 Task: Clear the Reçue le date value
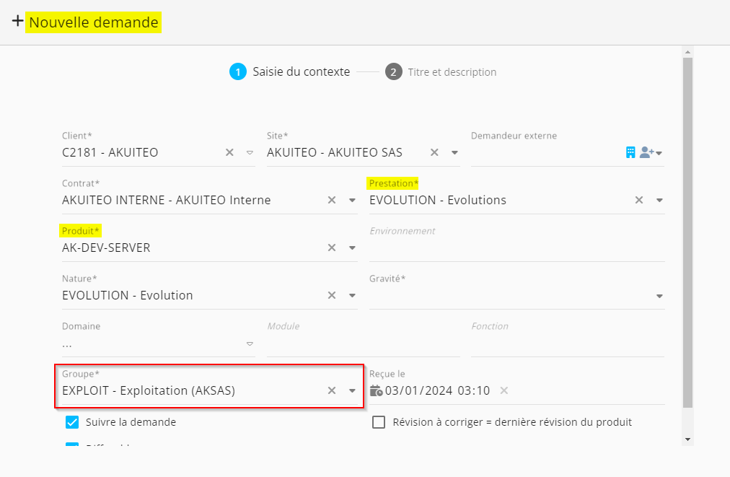pos(504,390)
